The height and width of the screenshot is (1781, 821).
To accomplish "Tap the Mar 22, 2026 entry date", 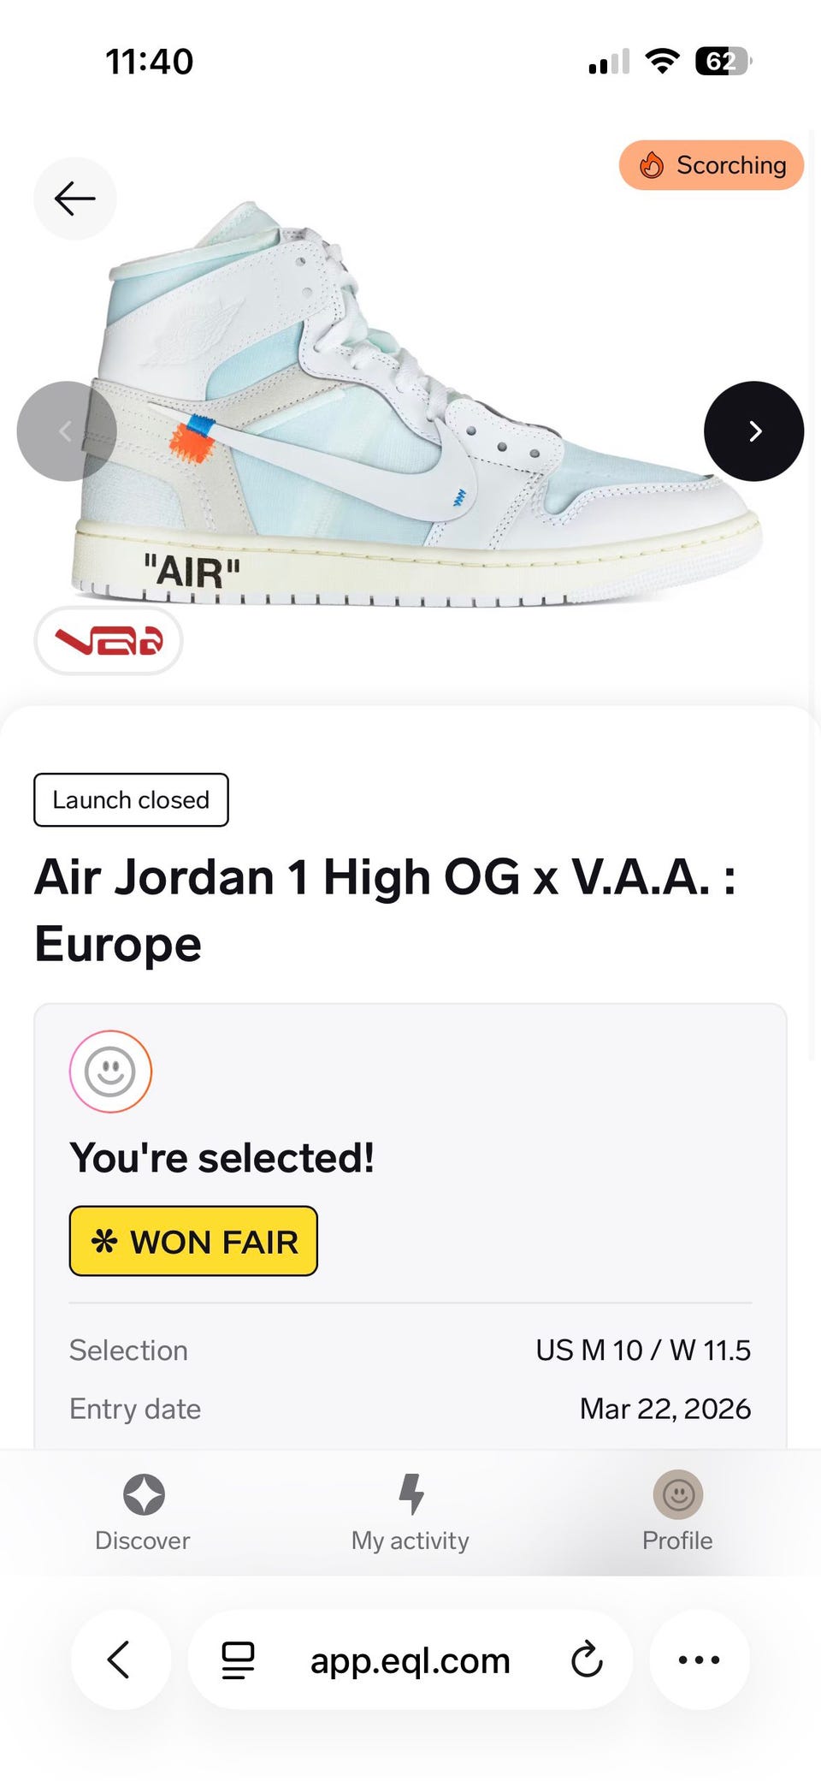I will click(x=665, y=1409).
